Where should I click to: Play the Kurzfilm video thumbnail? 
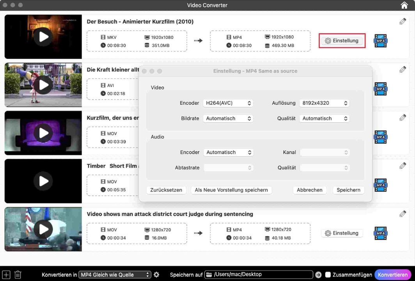click(x=43, y=133)
